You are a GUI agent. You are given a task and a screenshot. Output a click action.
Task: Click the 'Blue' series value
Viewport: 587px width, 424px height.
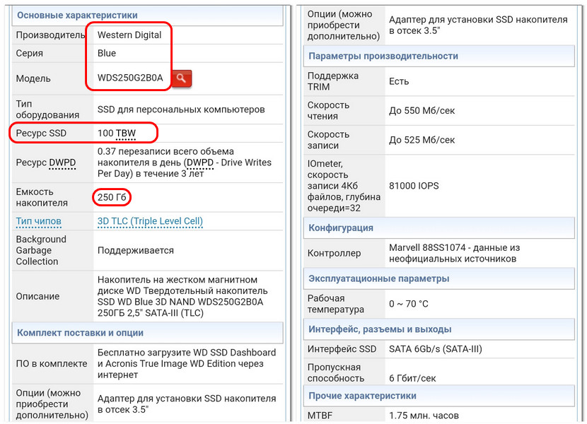107,53
